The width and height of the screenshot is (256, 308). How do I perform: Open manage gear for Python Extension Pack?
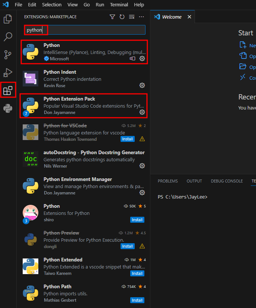pyautogui.click(x=142, y=112)
